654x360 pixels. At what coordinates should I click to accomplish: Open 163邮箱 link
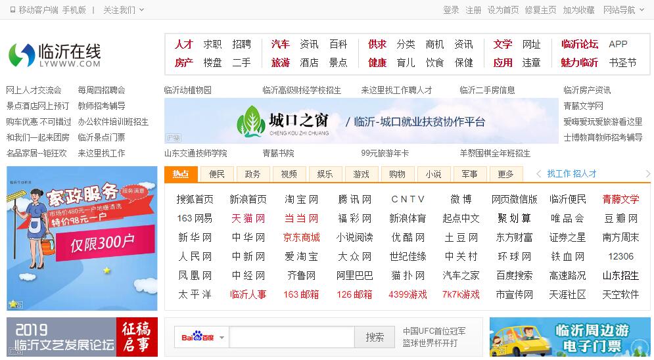tap(301, 294)
